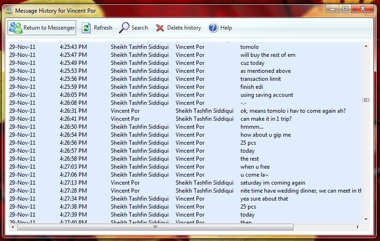380x241 pixels.
Task: Click recipient Sheikh Tashfin Siddiqui in 4:27:28 PM row
Action: [x=204, y=191]
